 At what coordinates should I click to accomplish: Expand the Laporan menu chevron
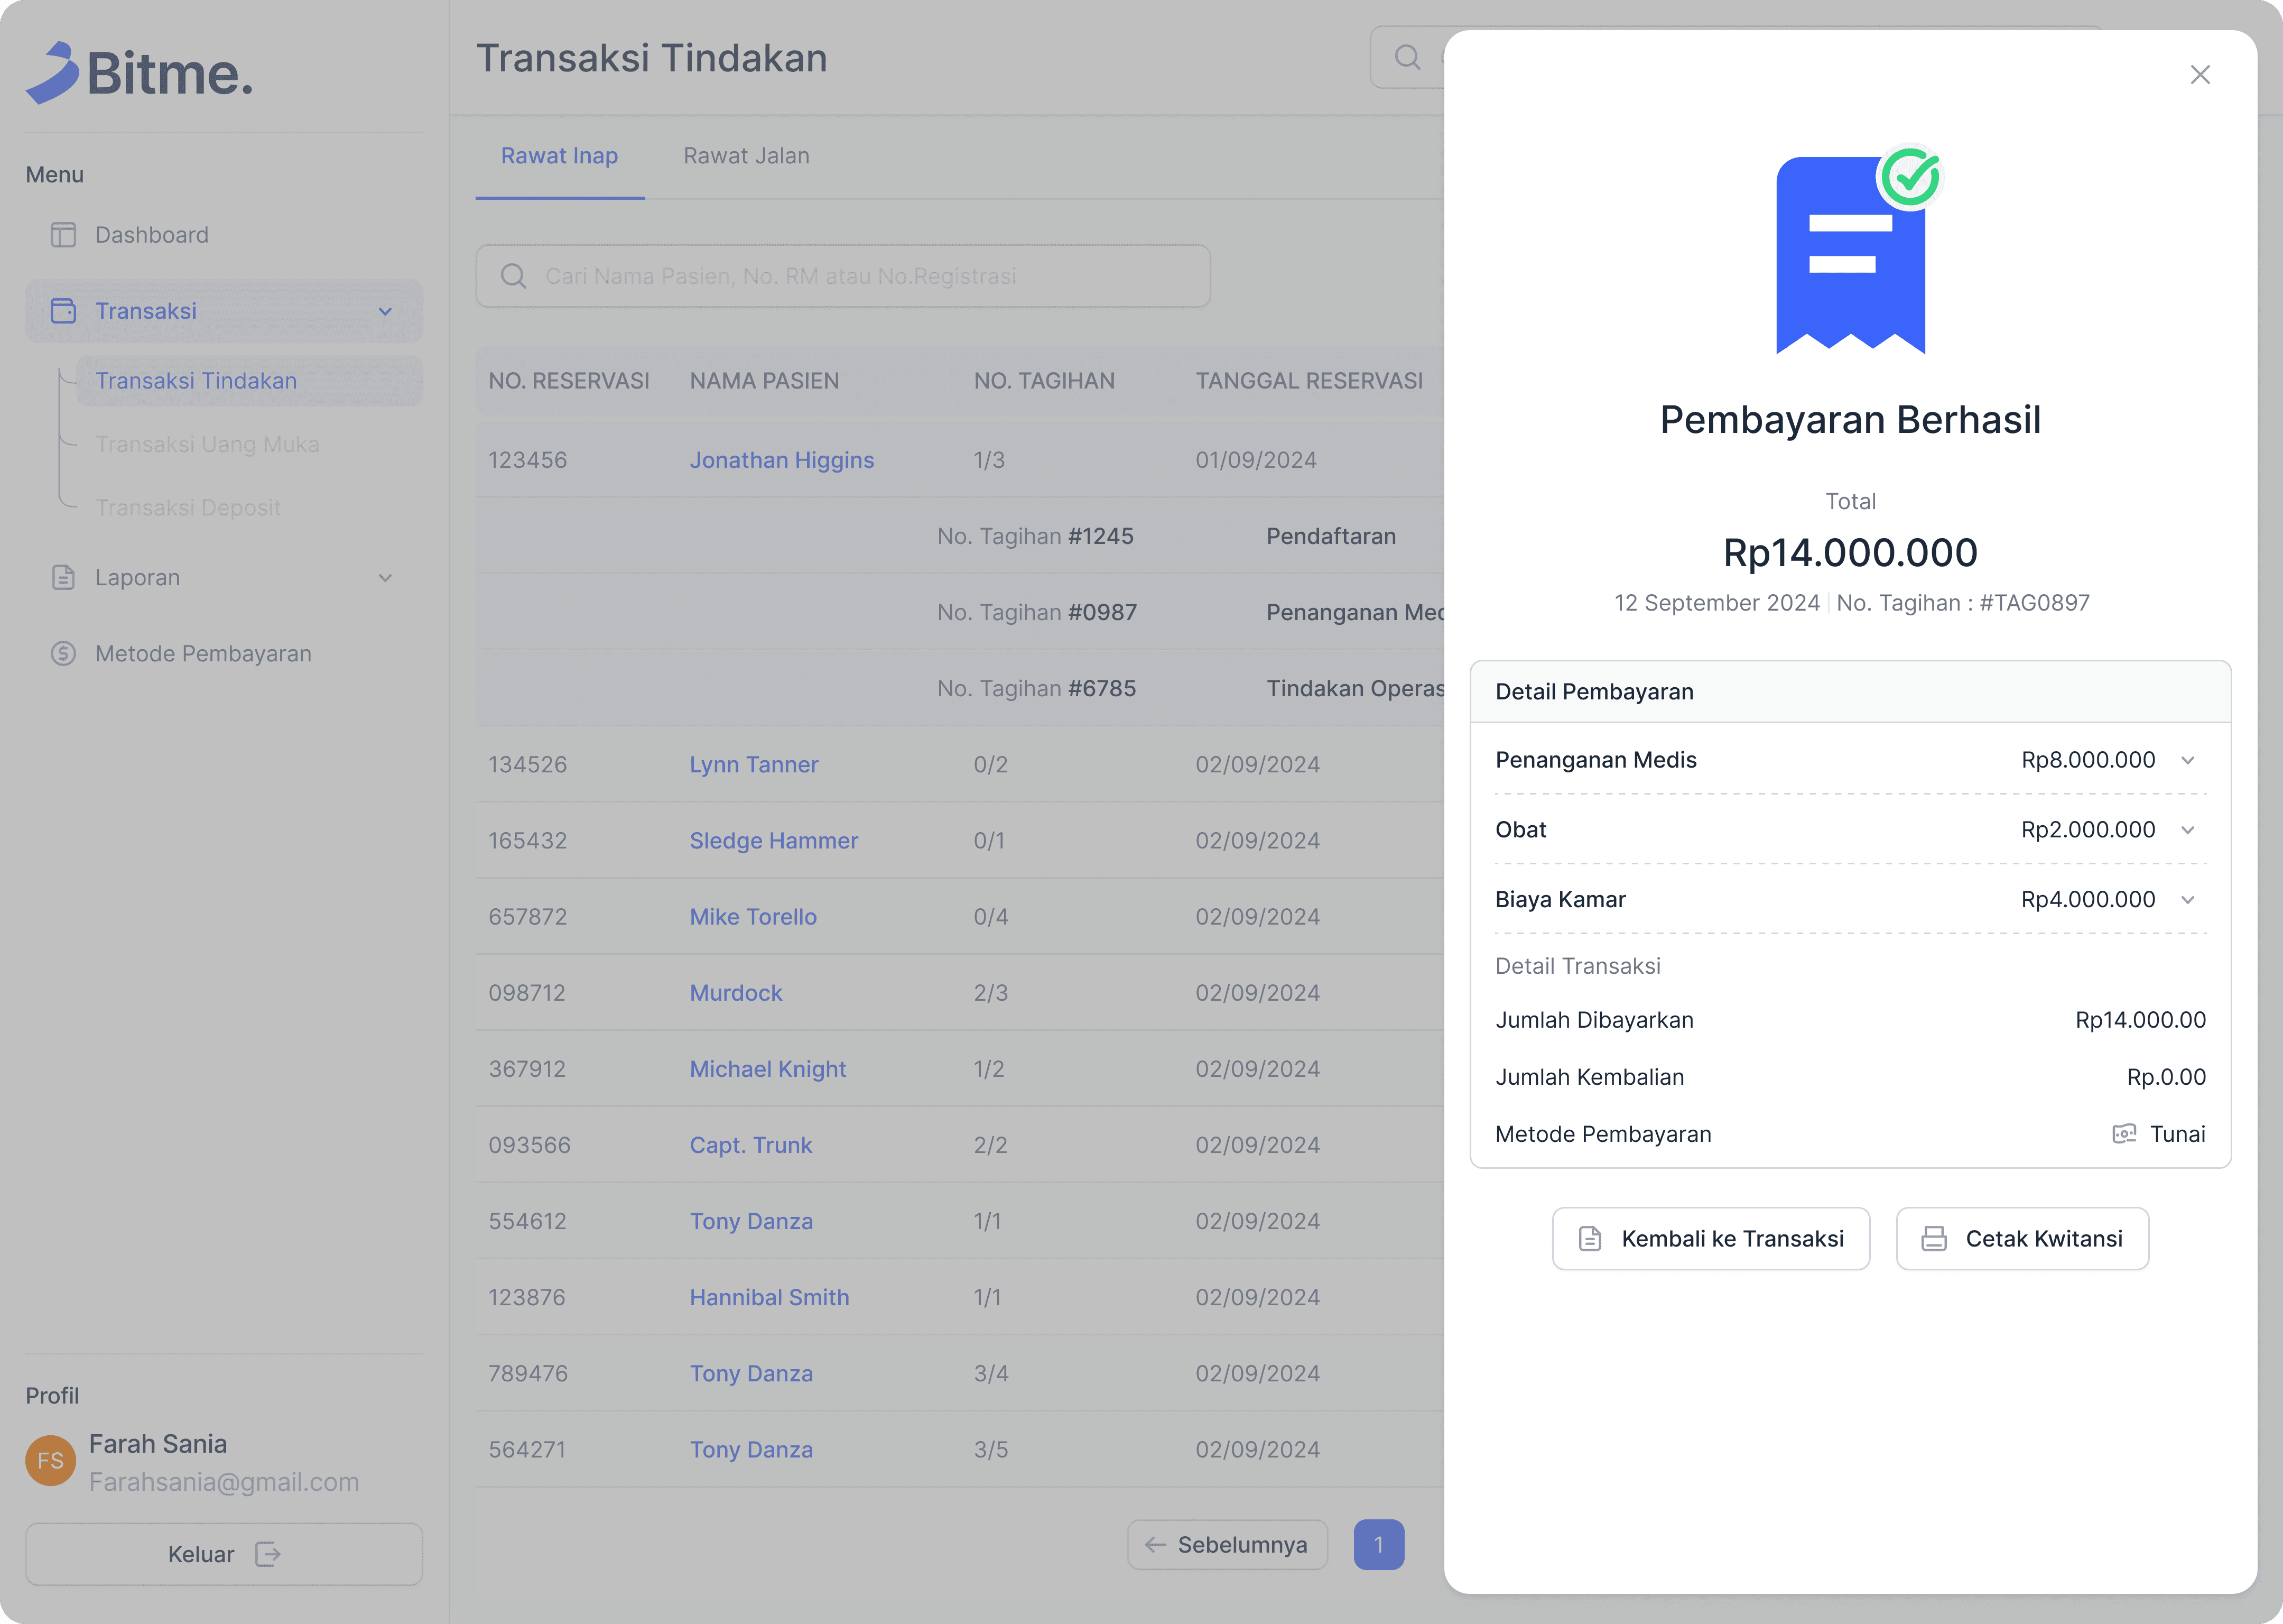click(385, 578)
